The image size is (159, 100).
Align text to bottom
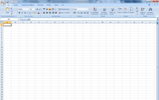pos(50,9)
